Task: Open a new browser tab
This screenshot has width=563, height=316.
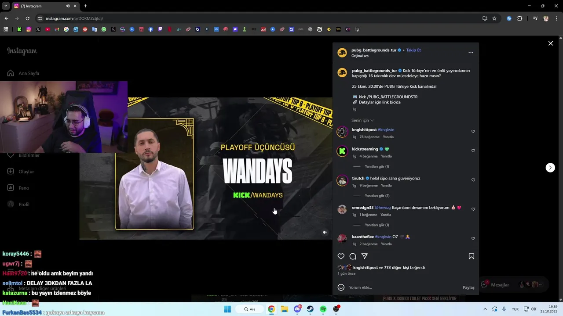Action: (85, 6)
